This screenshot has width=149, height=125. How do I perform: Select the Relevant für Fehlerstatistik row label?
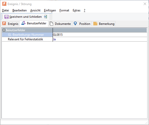tap(25, 39)
